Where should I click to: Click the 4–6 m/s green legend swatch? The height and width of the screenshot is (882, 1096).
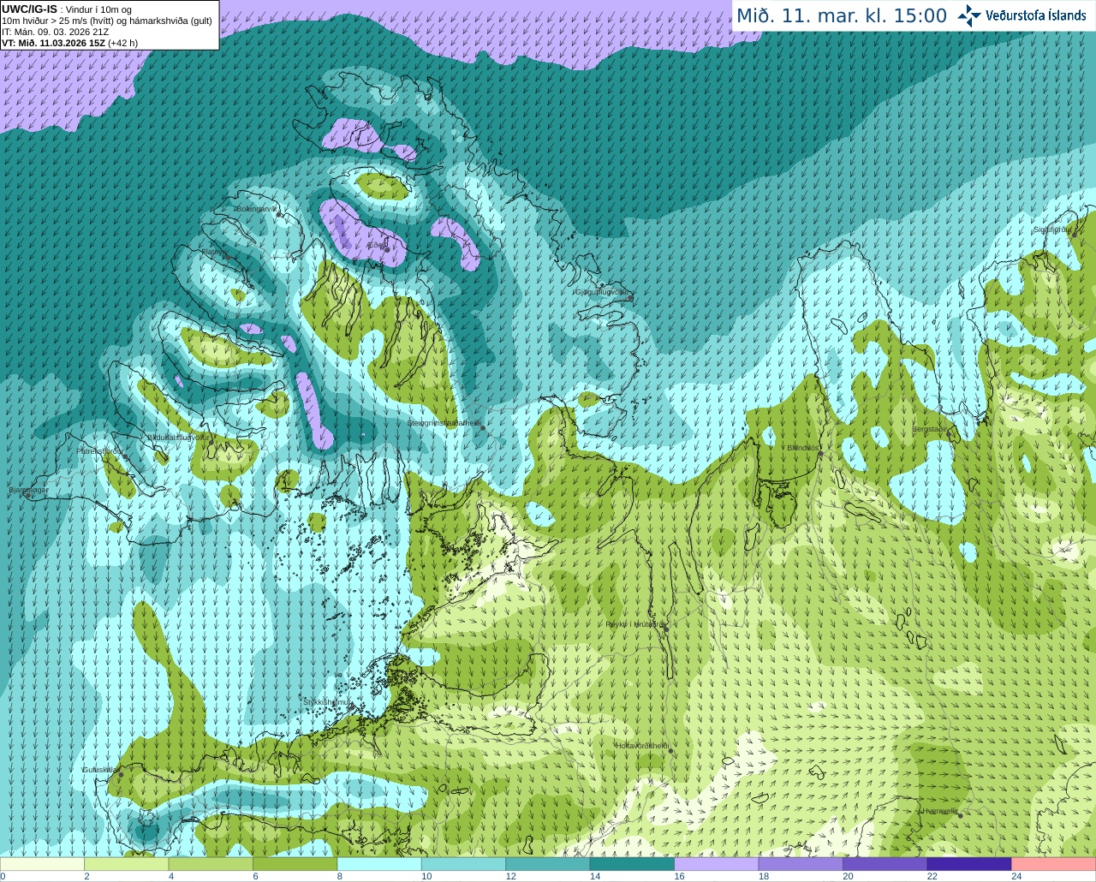211,864
